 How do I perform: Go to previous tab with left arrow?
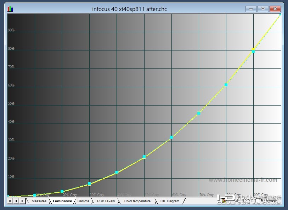[x=16, y=201]
